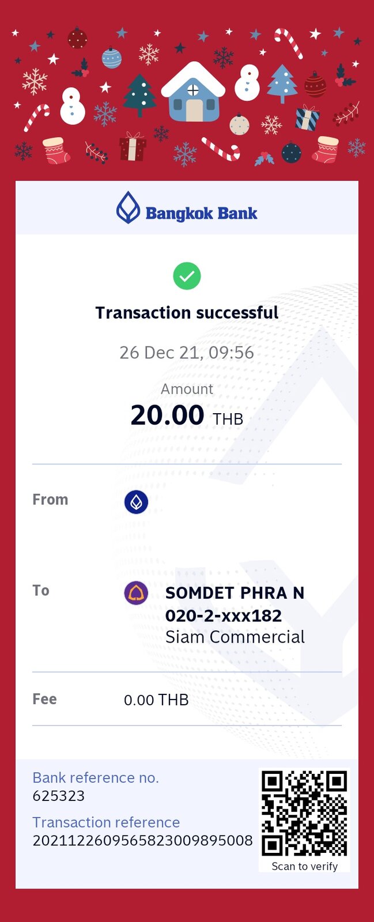The image size is (374, 922).
Task: Click the Bangkok Bank icon beside From
Action: [136, 502]
